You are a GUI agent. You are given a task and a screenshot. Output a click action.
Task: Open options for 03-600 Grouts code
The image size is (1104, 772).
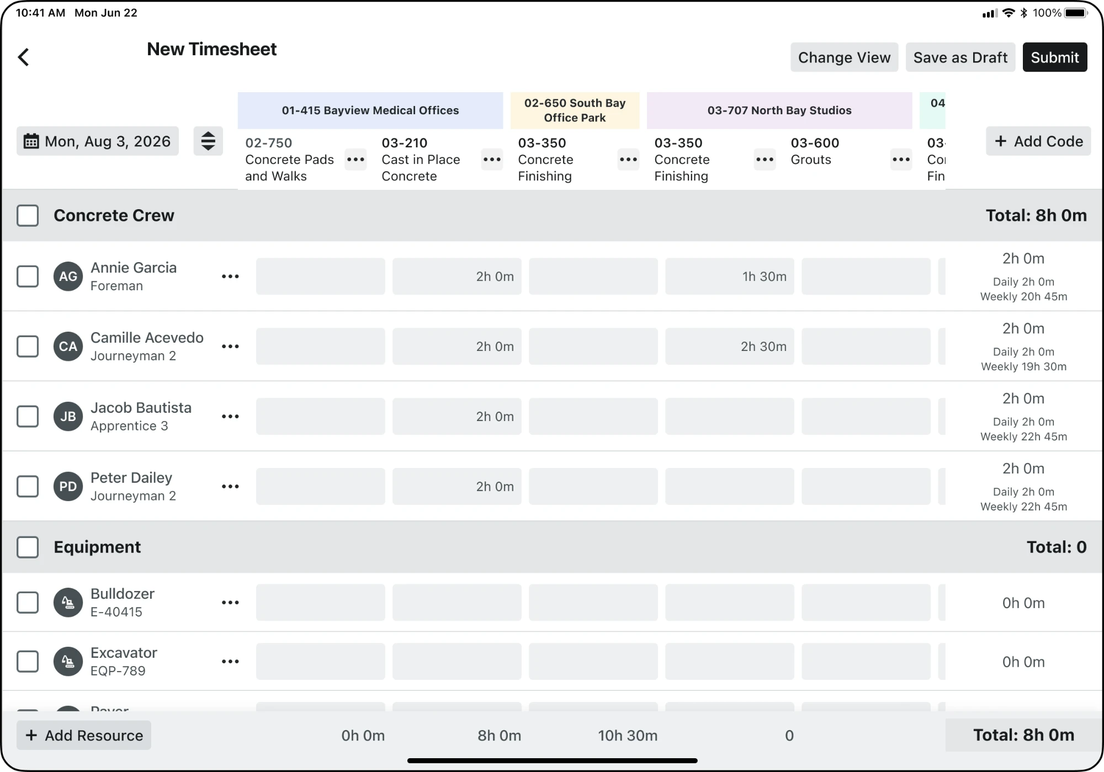click(x=901, y=159)
